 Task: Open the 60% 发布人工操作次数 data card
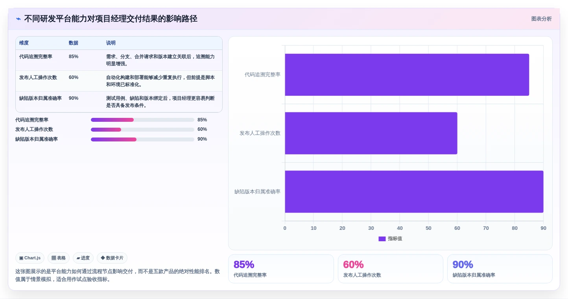(x=390, y=269)
